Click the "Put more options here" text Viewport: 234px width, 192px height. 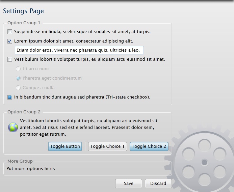[x=31, y=169]
